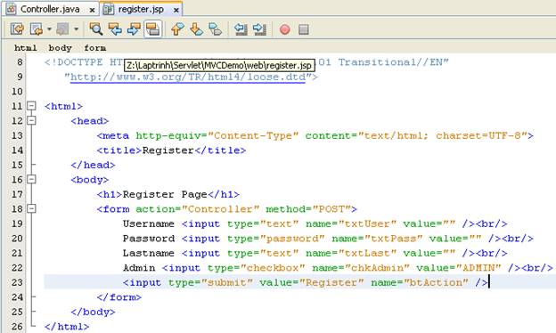Viewport: 556px width, 333px height.
Task: Click the title Register text
Action: (168, 150)
